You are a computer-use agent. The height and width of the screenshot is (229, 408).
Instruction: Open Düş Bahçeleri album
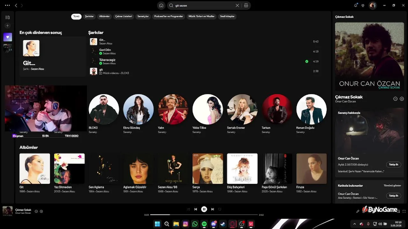pos(242,169)
